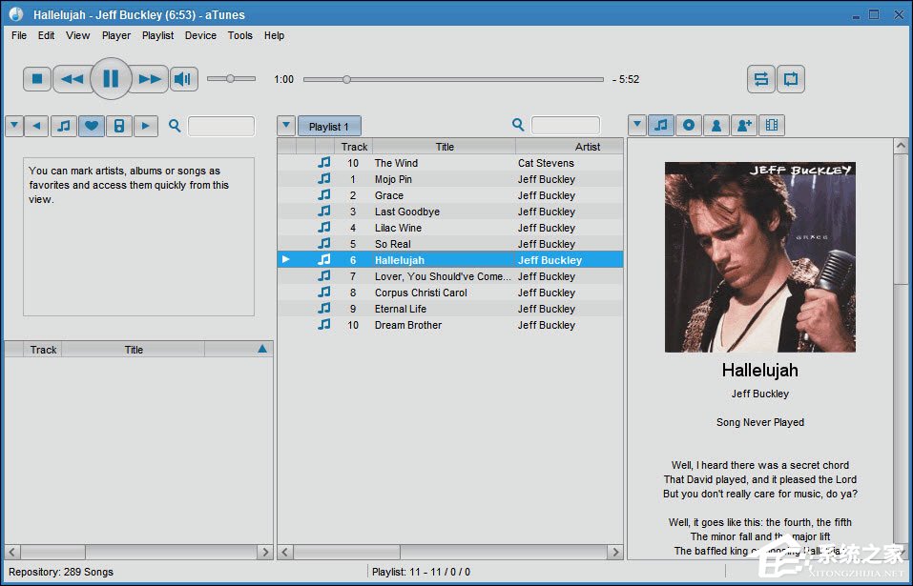Select the Playlist 1 tab
Image resolution: width=913 pixels, height=586 pixels.
[x=329, y=127]
